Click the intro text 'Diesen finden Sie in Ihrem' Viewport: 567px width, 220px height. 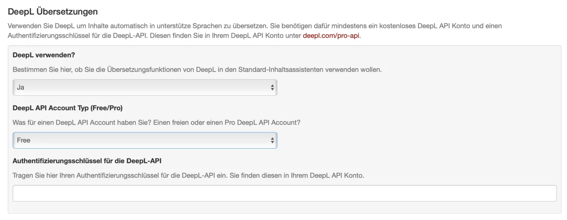pyautogui.click(x=212, y=36)
